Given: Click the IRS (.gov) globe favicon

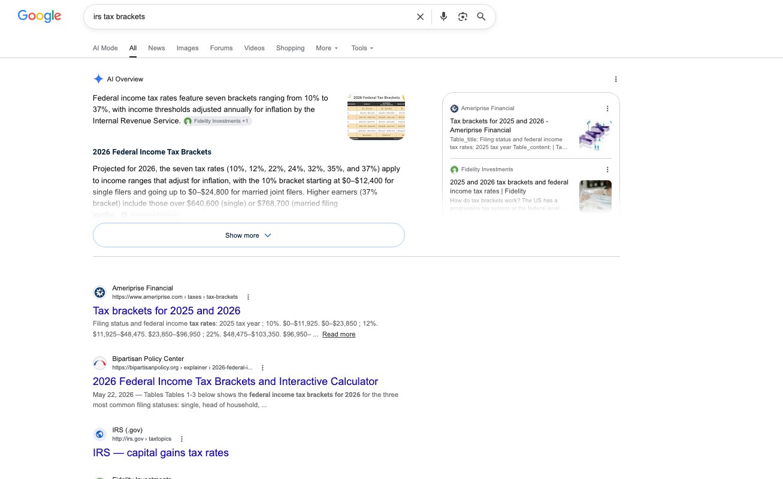Looking at the screenshot, I should 99,434.
